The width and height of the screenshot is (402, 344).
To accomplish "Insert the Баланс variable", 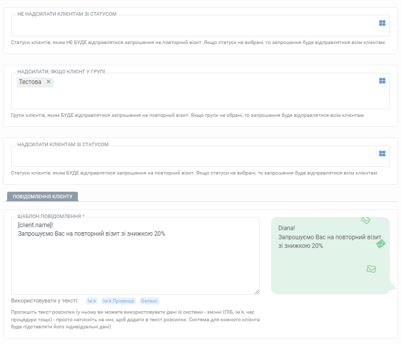I will (x=149, y=301).
